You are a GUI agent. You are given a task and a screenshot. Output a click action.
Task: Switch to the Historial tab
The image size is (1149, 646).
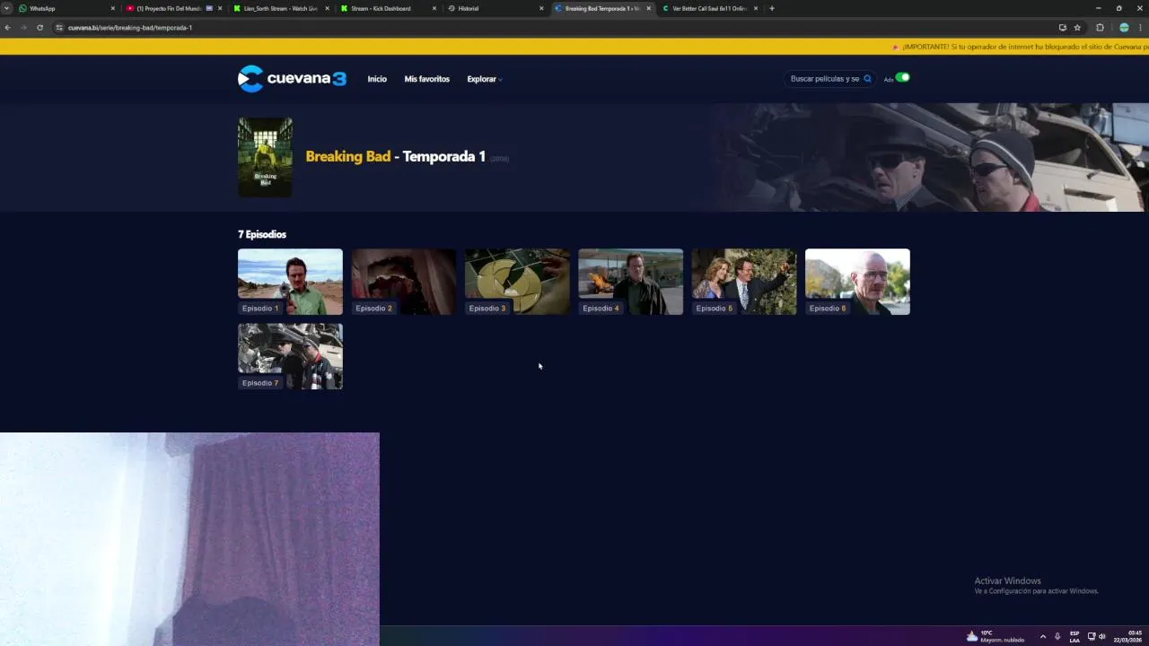[x=494, y=8]
